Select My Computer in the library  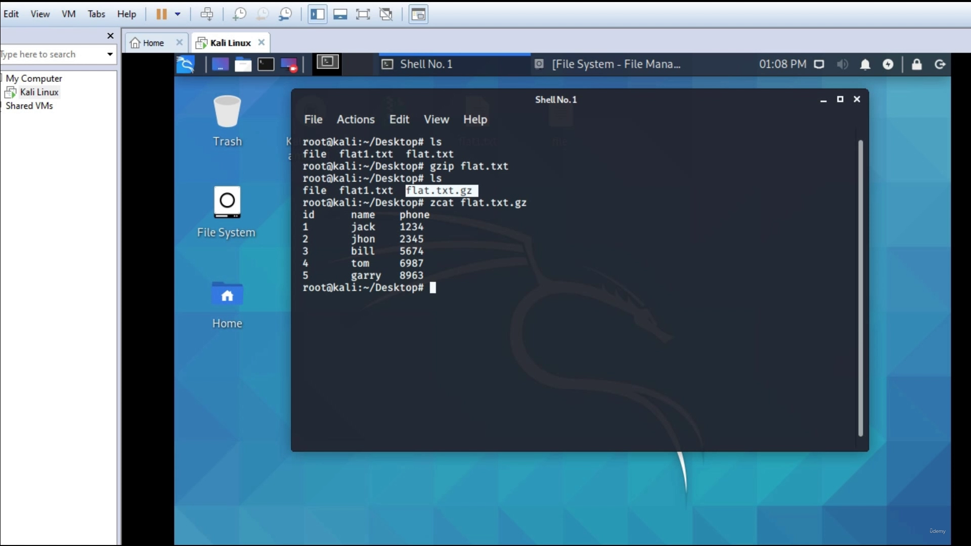34,78
